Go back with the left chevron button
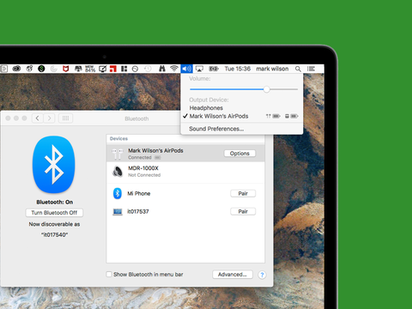 tap(38, 118)
